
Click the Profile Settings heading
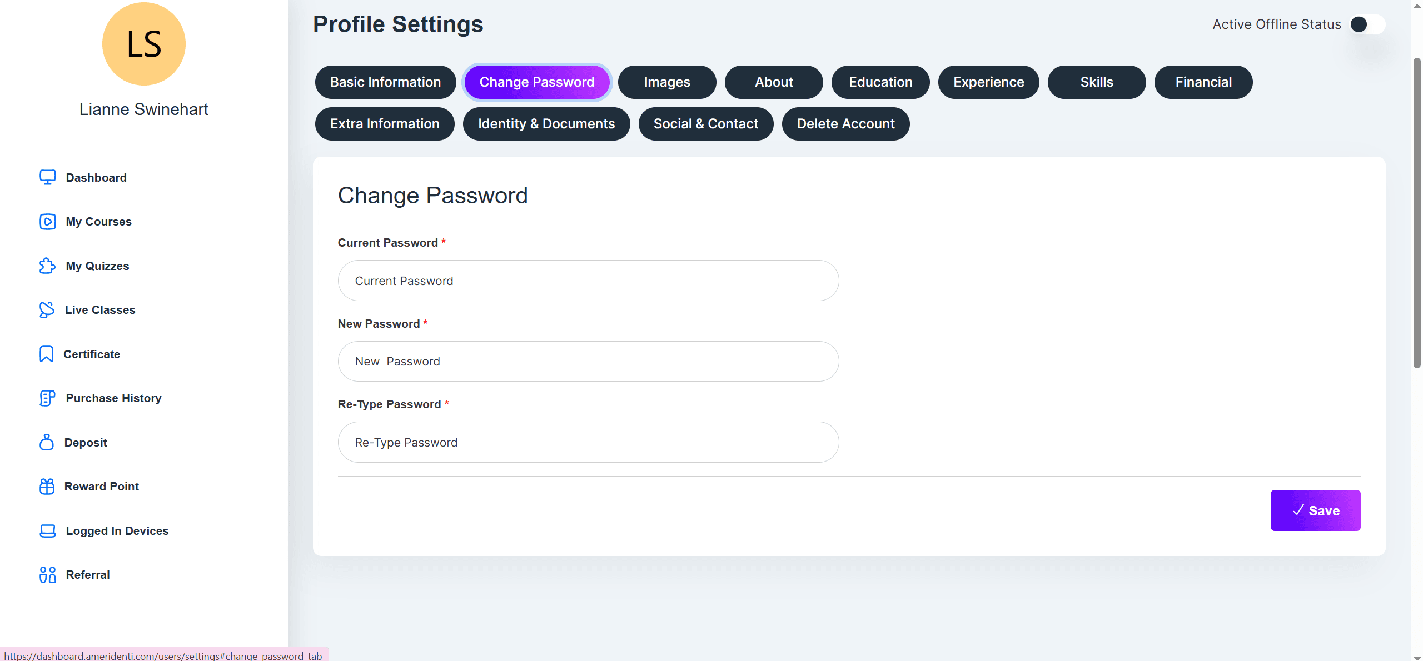(398, 24)
